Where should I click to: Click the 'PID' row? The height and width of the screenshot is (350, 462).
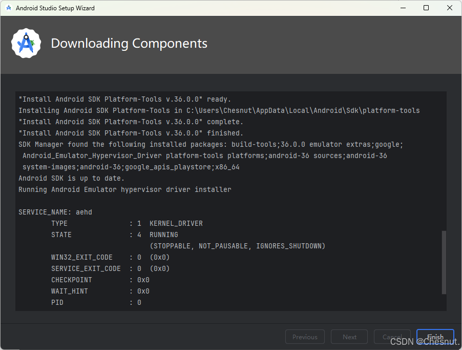click(x=96, y=302)
